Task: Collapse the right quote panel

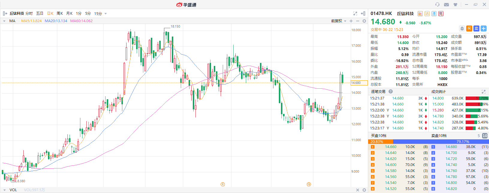Action: tap(363, 13)
